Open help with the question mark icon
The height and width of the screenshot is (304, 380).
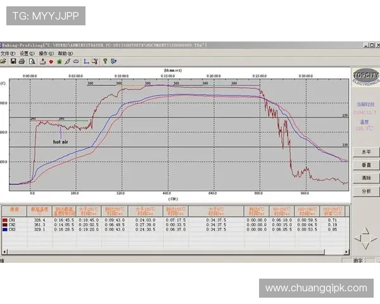(x=105, y=61)
